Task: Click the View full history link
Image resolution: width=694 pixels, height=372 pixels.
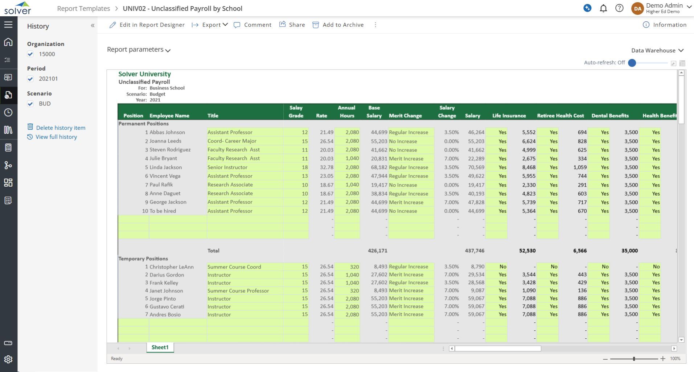Action: tap(56, 137)
